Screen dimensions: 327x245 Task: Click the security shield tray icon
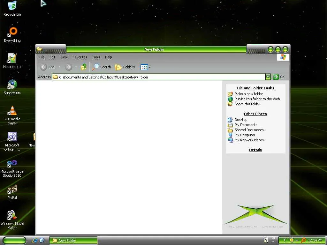pos(292,240)
